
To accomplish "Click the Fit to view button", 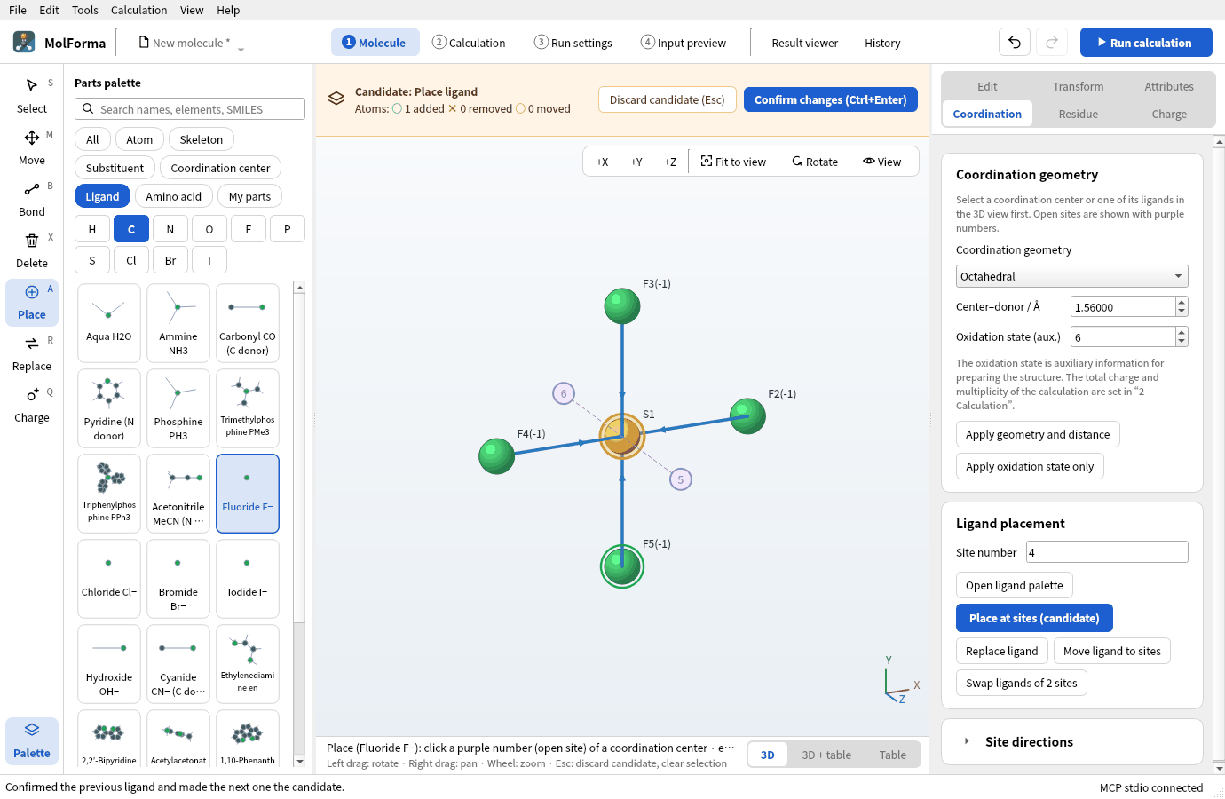I will (x=733, y=162).
